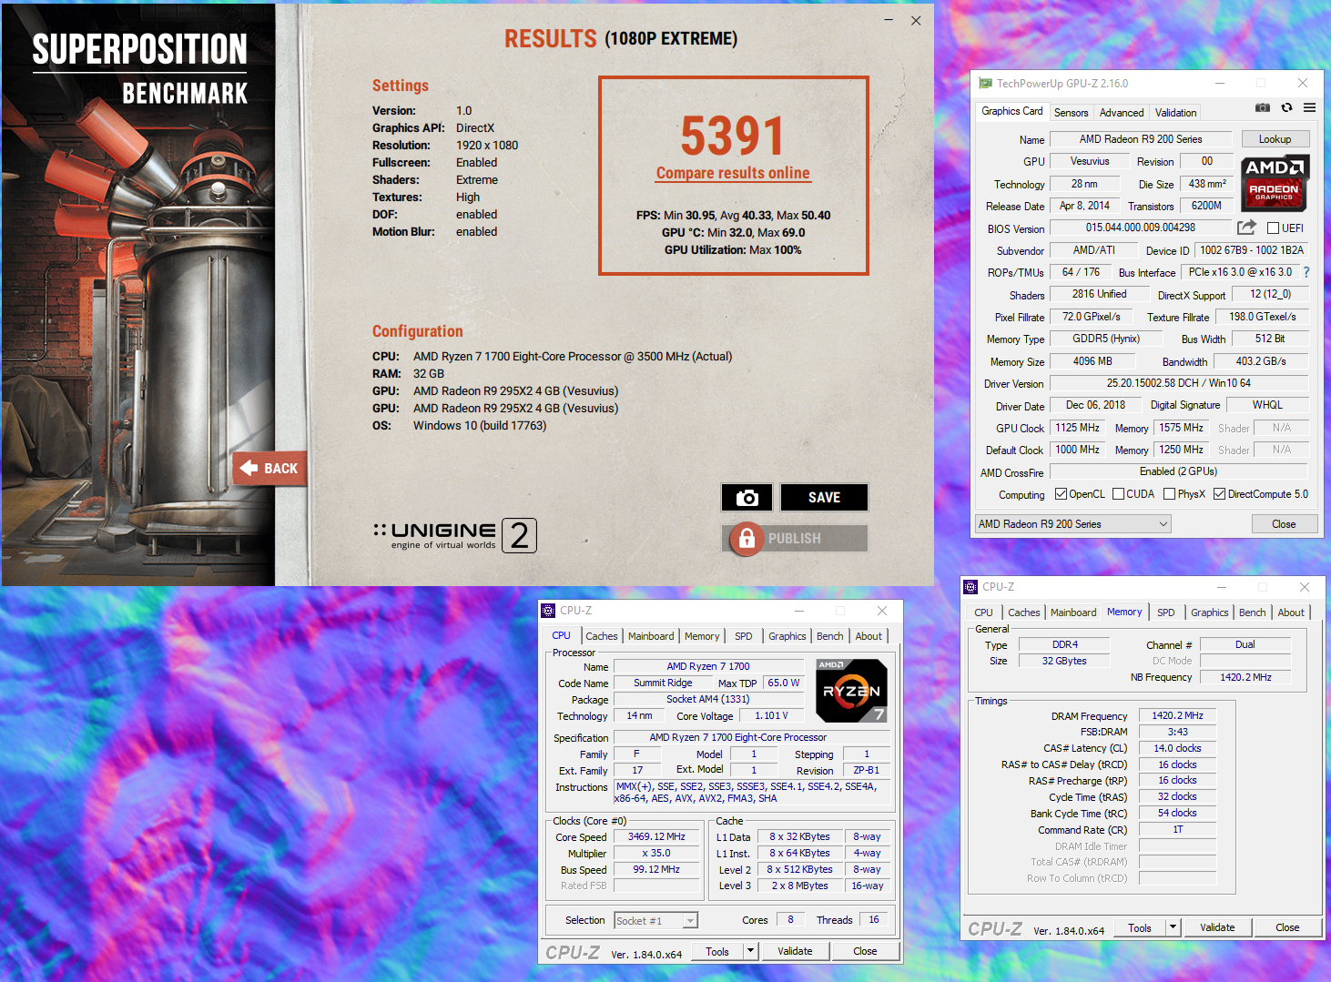Viewport: 1331px width, 982px height.
Task: Click the bottom CPU-Z title bar icon
Action: pos(548,611)
